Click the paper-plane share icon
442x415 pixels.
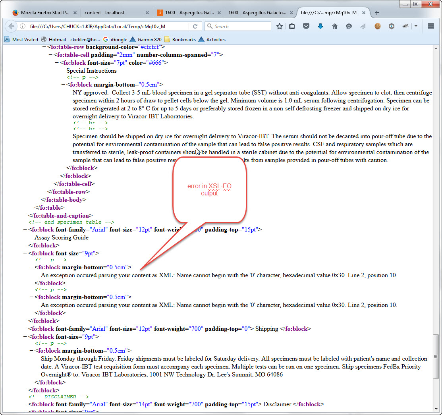363,26
